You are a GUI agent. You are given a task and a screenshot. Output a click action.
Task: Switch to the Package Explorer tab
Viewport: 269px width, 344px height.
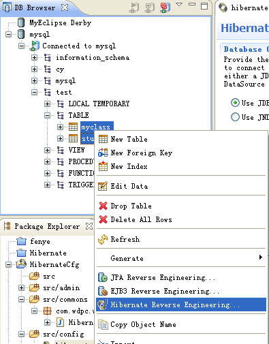click(x=47, y=226)
